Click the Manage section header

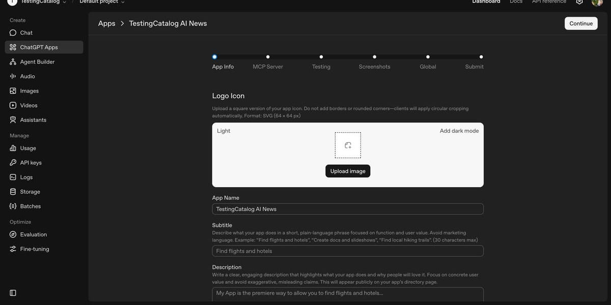pyautogui.click(x=19, y=136)
